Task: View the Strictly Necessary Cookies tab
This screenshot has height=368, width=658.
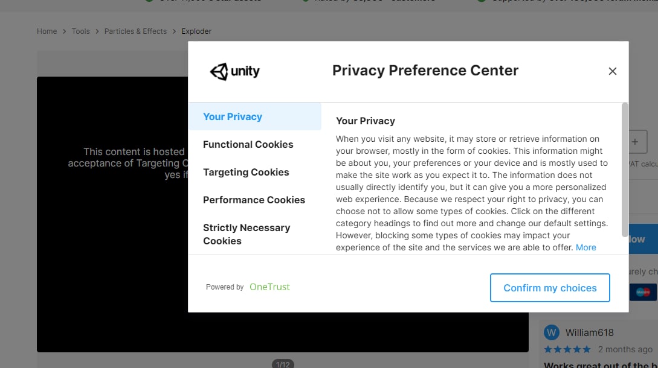Action: point(247,234)
